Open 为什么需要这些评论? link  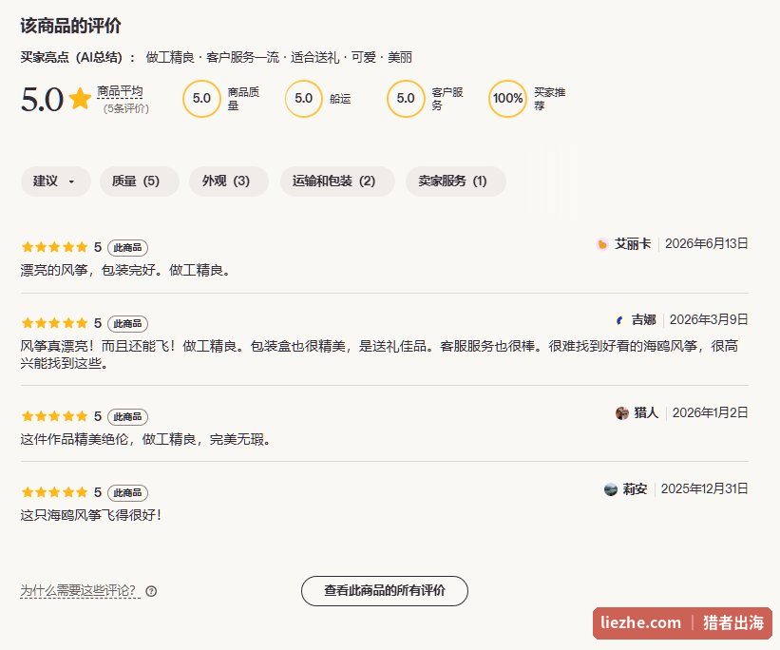[80, 591]
